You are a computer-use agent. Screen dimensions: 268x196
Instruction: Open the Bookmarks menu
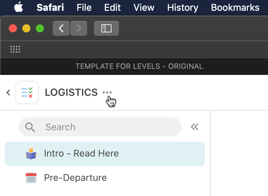[235, 7]
